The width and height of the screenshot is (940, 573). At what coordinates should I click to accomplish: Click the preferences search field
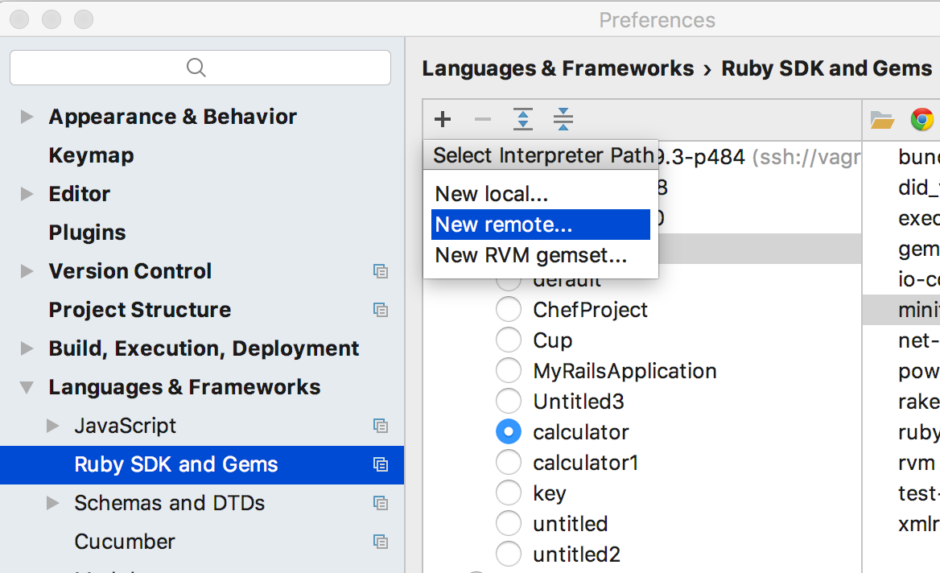pos(200,68)
